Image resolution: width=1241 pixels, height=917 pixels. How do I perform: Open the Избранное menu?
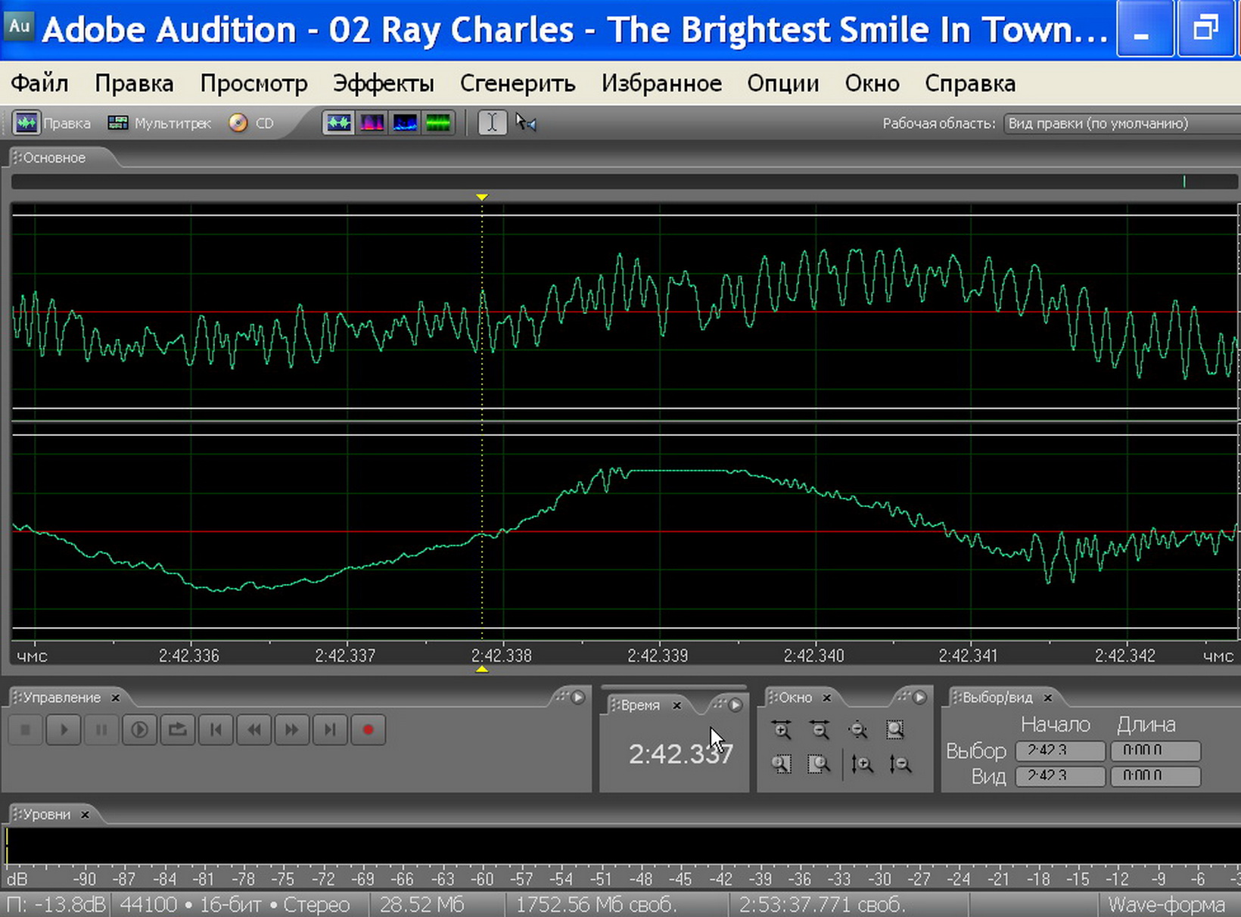click(x=661, y=83)
